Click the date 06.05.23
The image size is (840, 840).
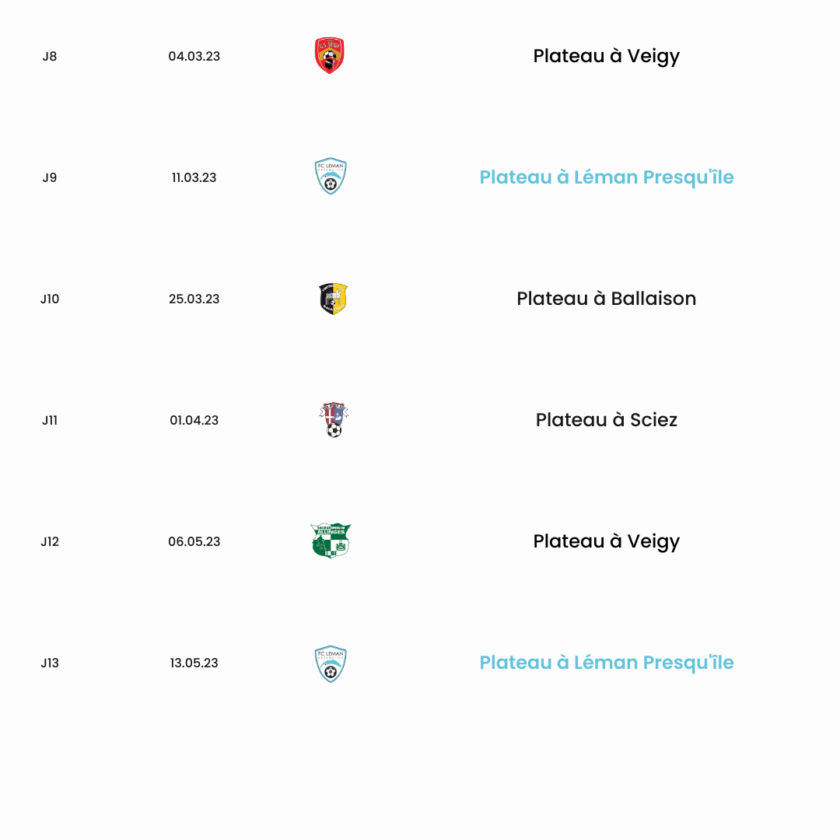(194, 541)
